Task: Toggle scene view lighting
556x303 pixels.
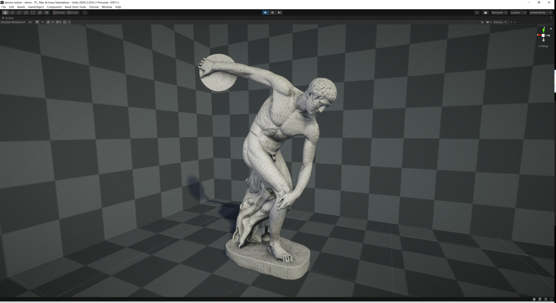Action: 37,22
